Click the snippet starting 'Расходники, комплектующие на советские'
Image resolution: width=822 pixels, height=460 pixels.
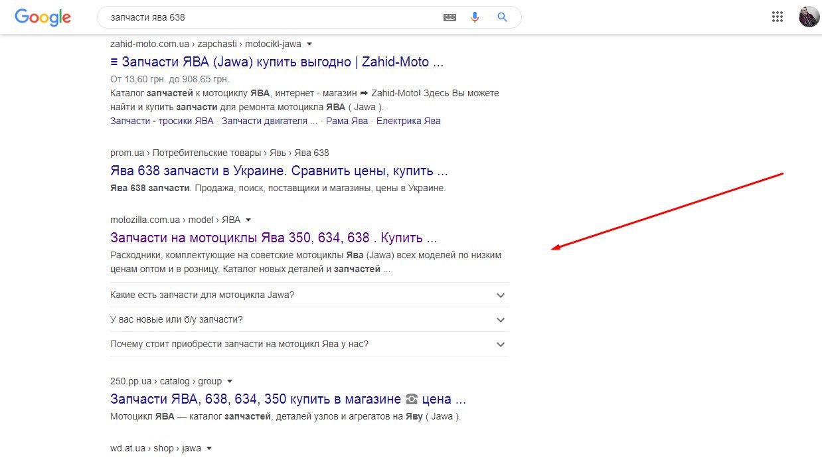(305, 262)
